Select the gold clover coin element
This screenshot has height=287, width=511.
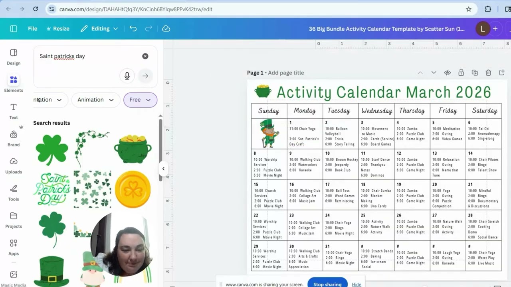(x=133, y=189)
